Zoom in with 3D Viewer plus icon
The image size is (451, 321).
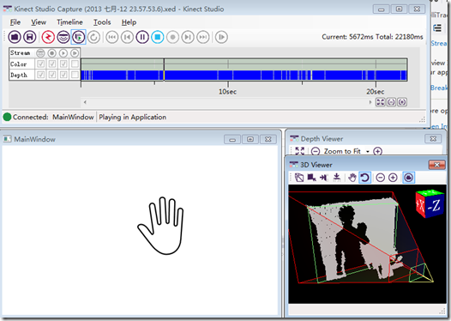pyautogui.click(x=393, y=178)
